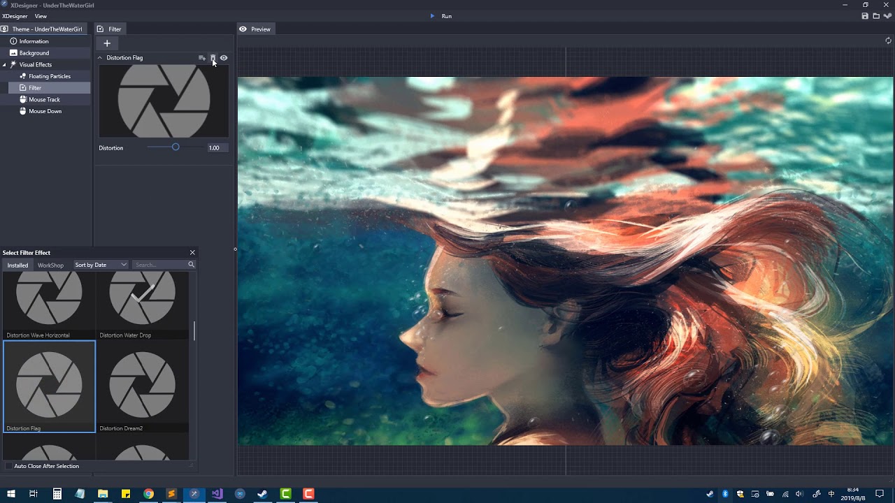Switch to the Filter panel tab
The image size is (895, 503).
pyautogui.click(x=110, y=29)
